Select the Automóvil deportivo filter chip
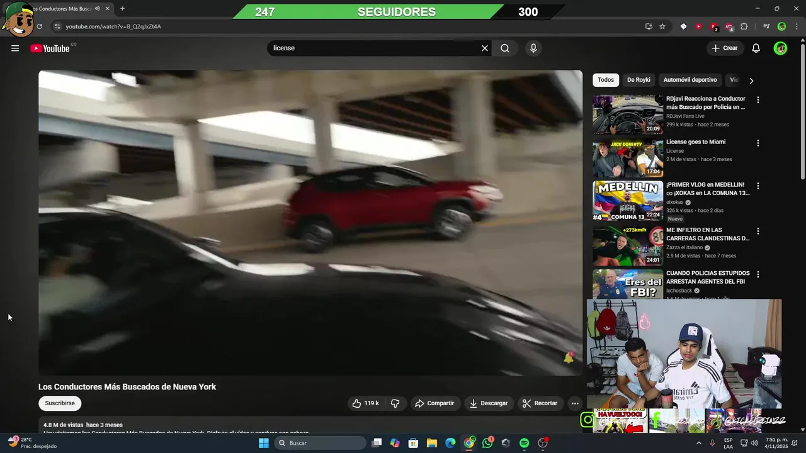 click(x=690, y=80)
